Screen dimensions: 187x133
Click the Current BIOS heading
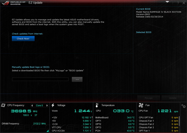(x=143, y=9)
